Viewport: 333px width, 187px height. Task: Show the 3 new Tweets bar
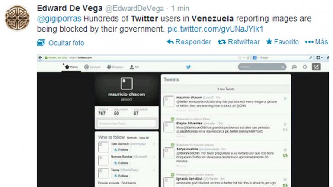[226, 89]
